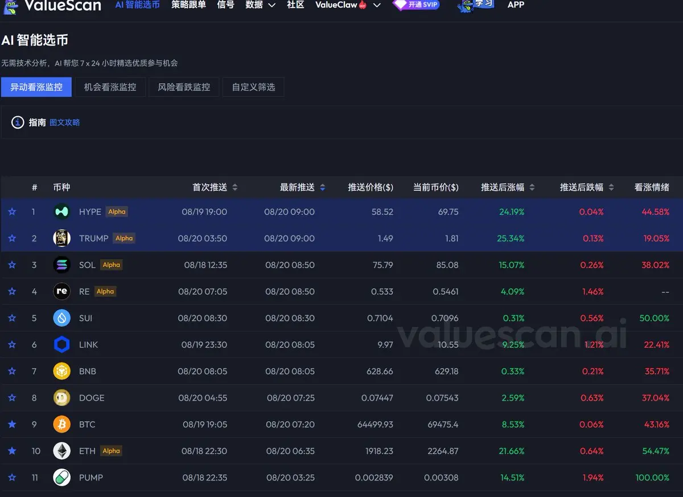Click the Alpha tag on SOL

point(112,264)
